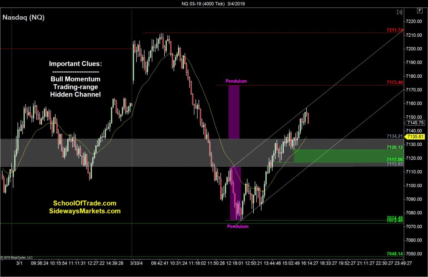Click 23:49:27 on the time axis
The width and height of the screenshot is (428, 277).
tap(403, 263)
